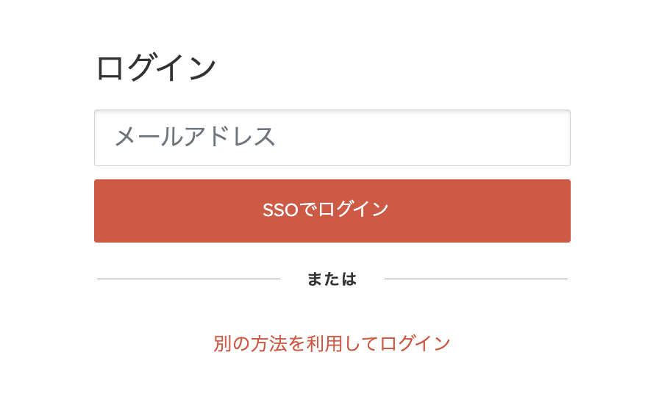Viewport: 656px width, 394px height.
Task: Click the SSO text on the red button
Action: pos(280,210)
